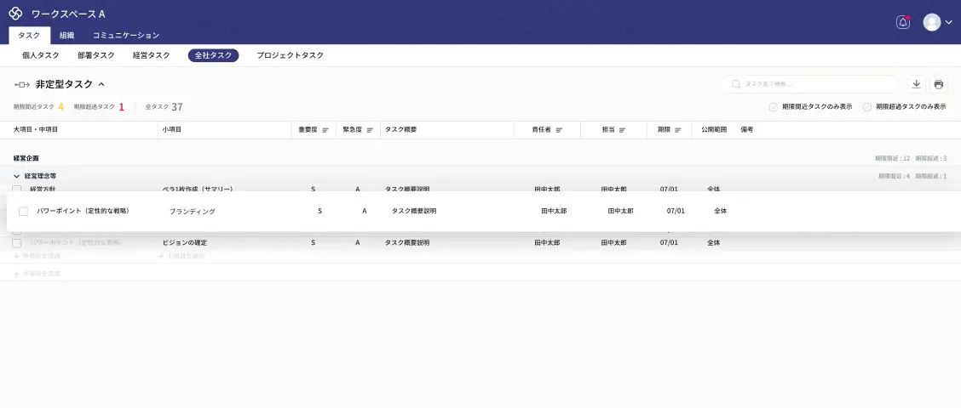Open the notification bell
961x408 pixels.
pos(903,23)
